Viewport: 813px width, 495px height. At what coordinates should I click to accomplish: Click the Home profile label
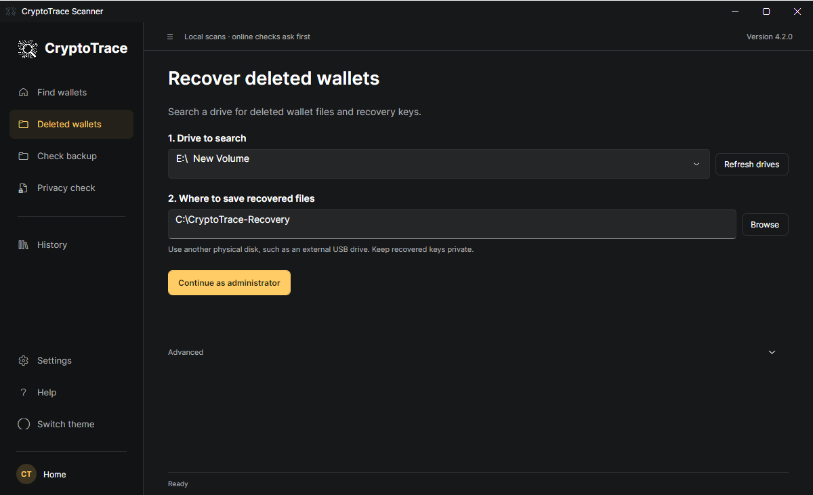(55, 475)
